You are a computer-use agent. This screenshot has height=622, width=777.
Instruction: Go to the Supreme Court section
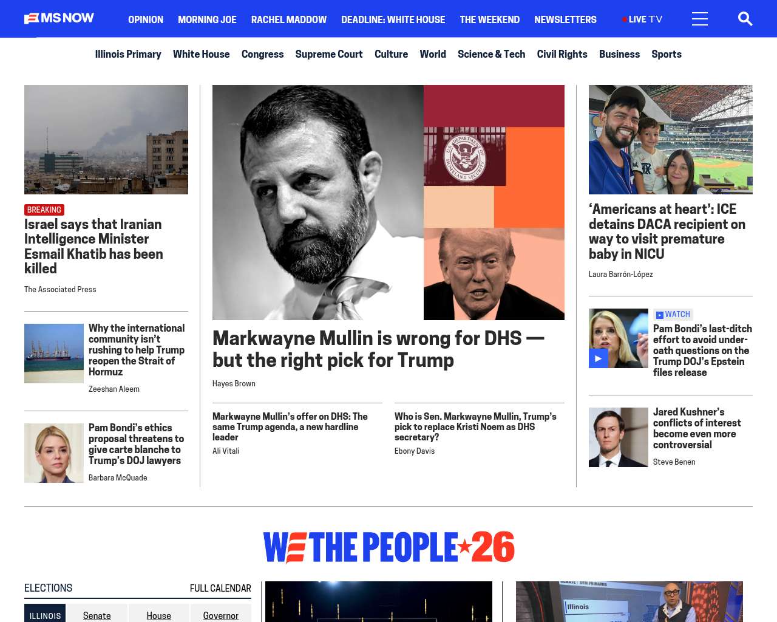tap(329, 54)
